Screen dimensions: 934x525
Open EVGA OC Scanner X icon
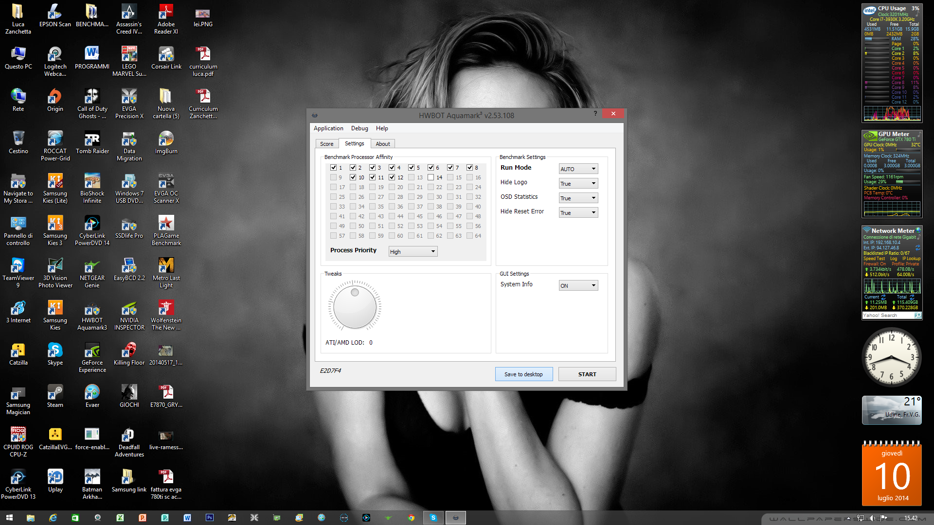pos(166,189)
